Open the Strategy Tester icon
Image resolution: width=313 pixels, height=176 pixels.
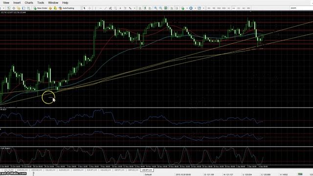[x=29, y=8]
